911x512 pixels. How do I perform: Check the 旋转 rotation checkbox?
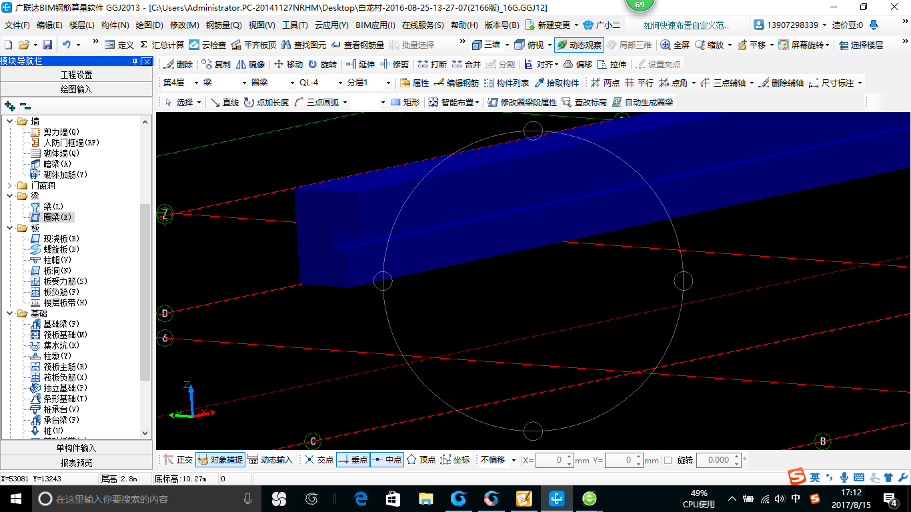tap(668, 460)
